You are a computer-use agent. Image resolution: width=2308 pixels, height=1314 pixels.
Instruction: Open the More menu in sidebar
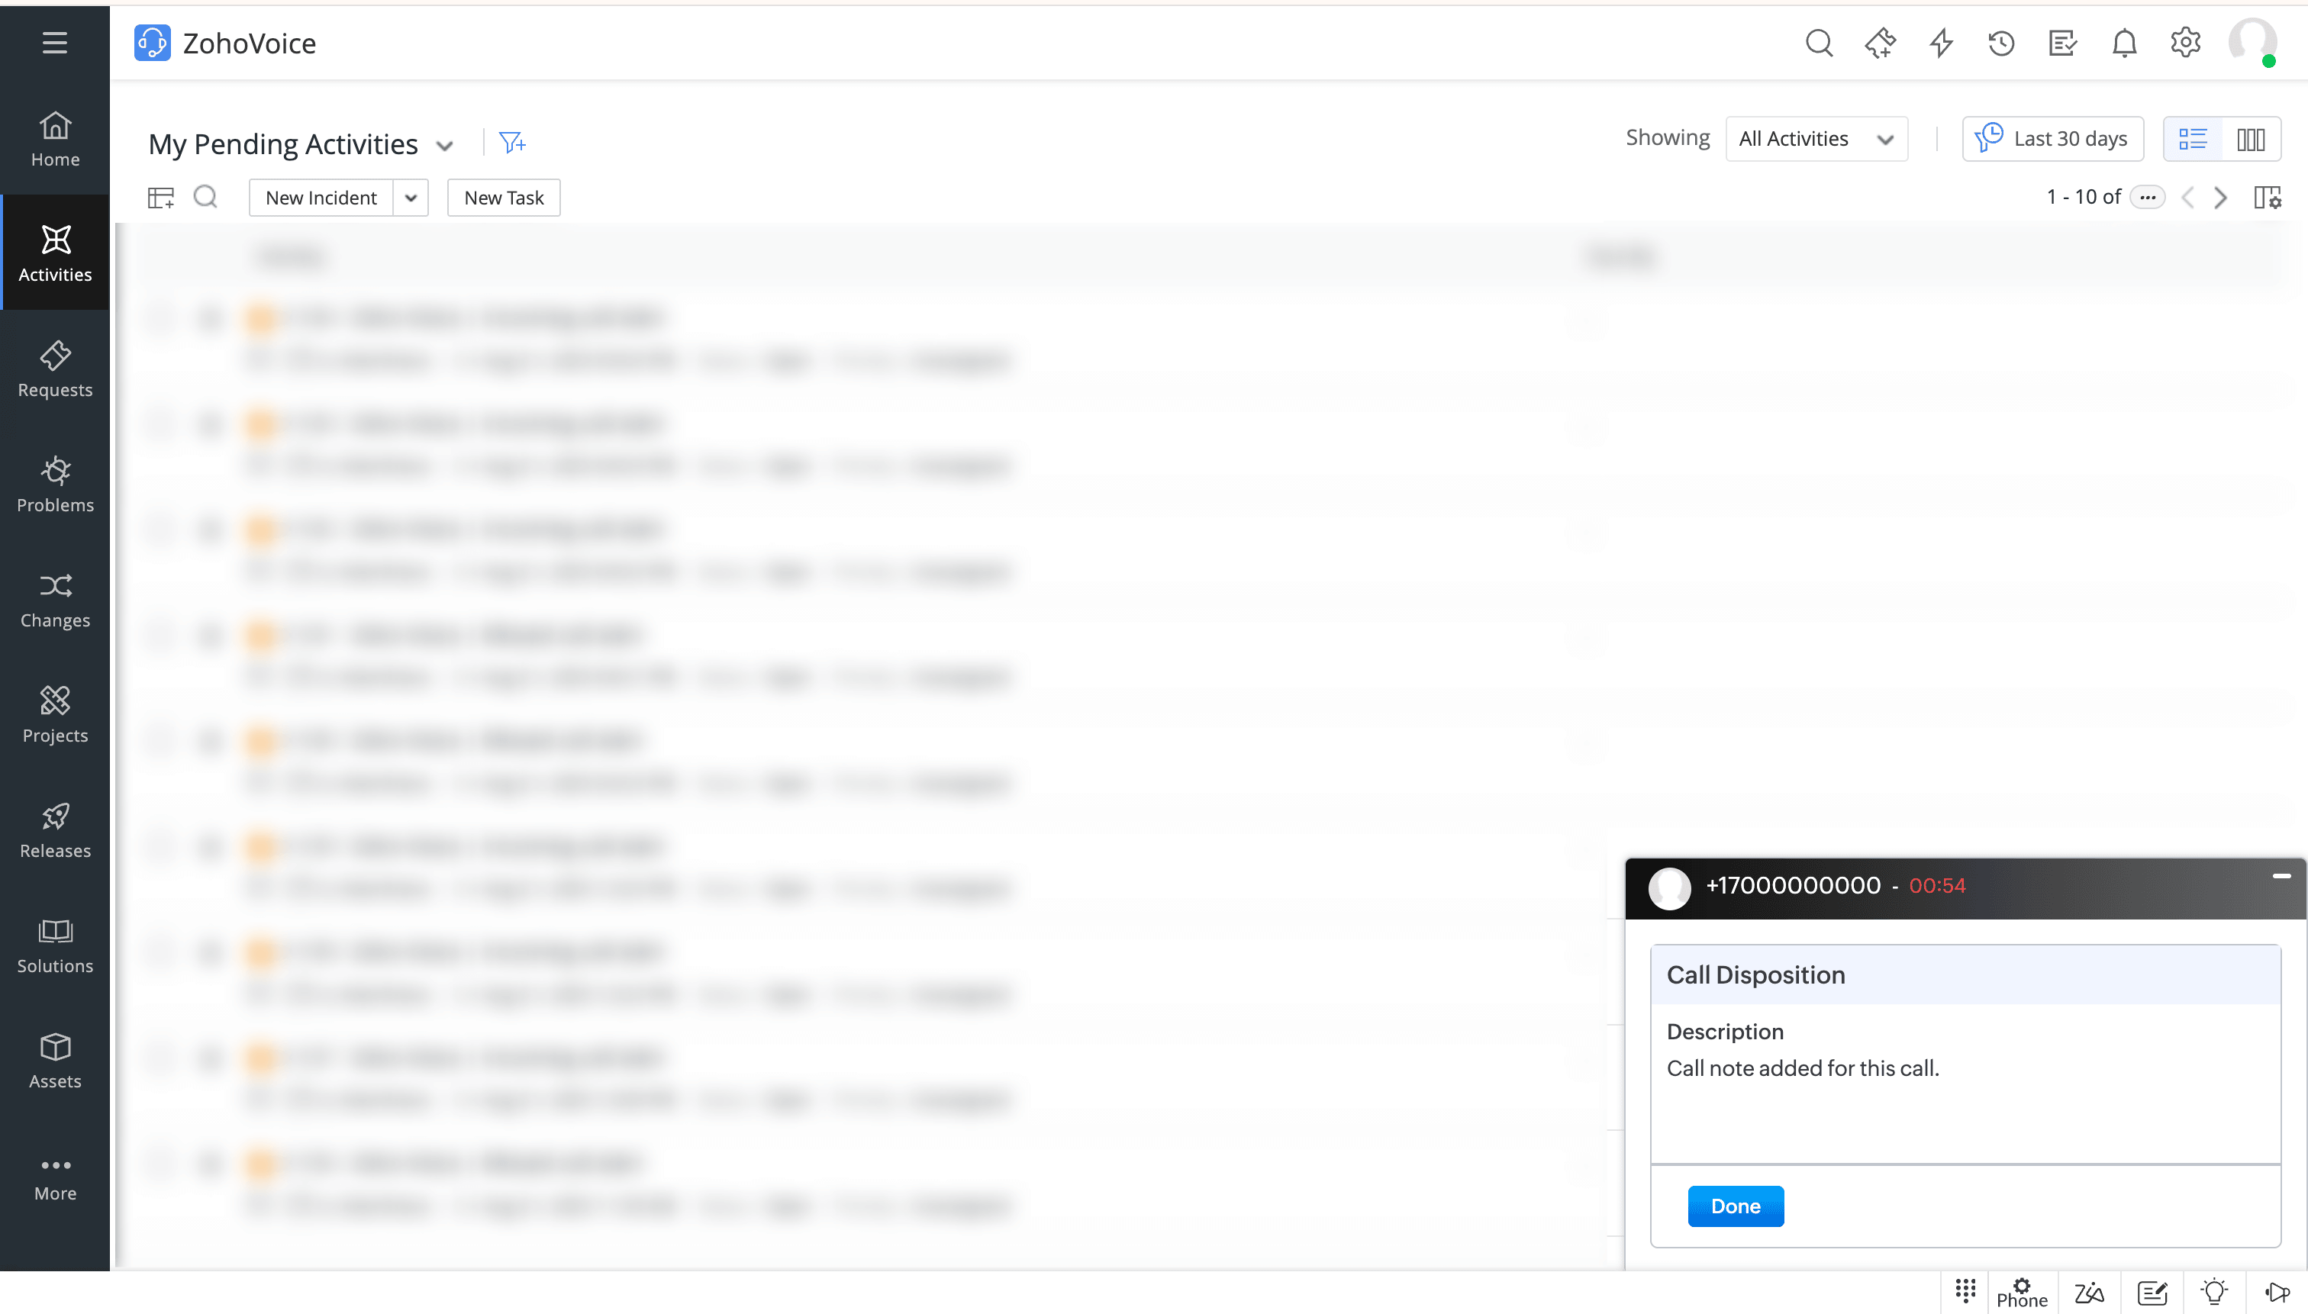pos(55,1177)
